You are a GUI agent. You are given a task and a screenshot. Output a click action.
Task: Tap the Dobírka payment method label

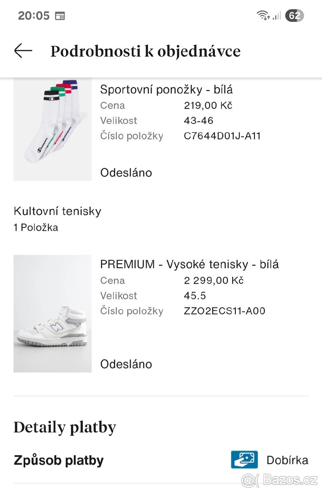coord(287,460)
